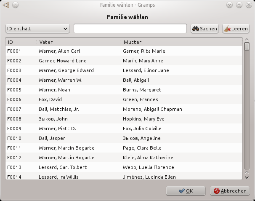Select mother 'Page, Clara Belle'

tap(142, 148)
